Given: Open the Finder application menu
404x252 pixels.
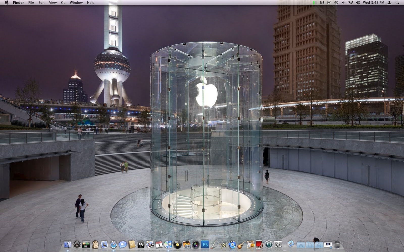Looking at the screenshot, I should [18, 3].
